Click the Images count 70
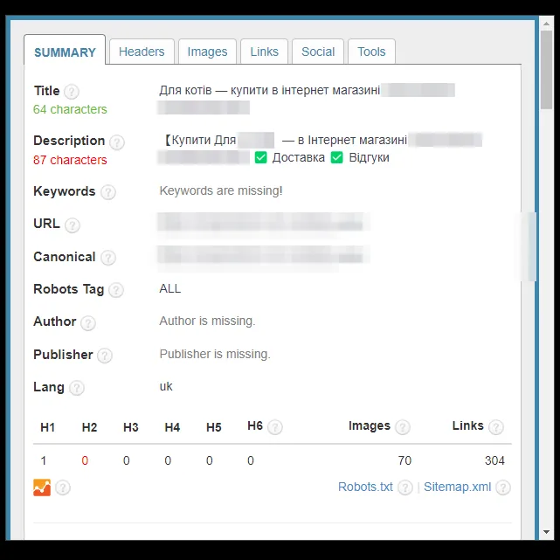This screenshot has width=560, height=560. point(404,460)
